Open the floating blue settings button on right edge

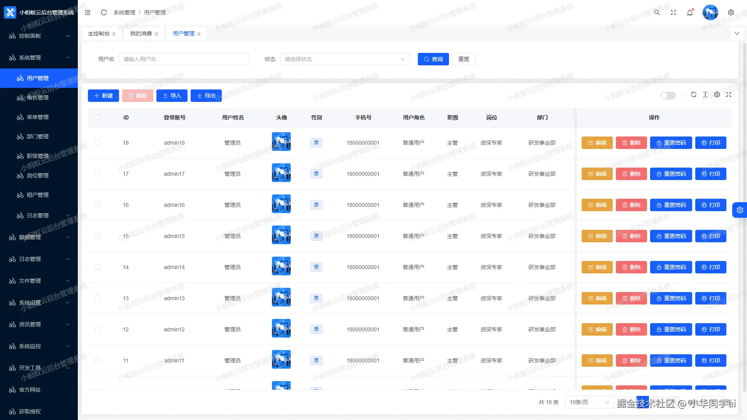tap(740, 210)
